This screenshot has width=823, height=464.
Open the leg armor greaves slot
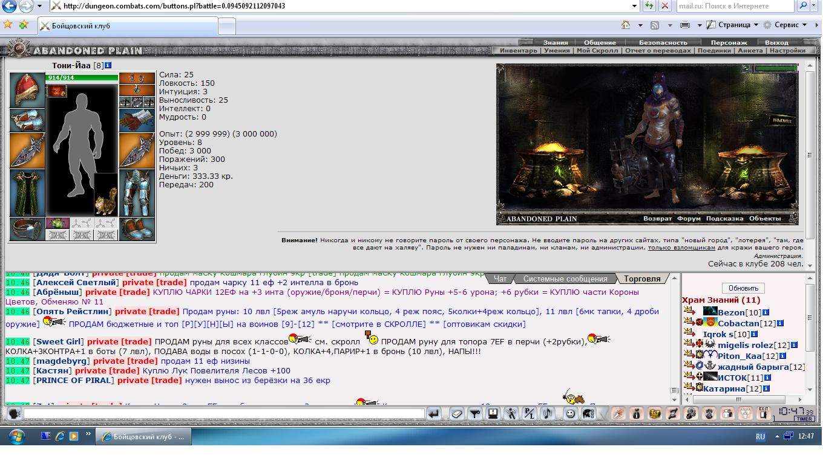click(137, 193)
